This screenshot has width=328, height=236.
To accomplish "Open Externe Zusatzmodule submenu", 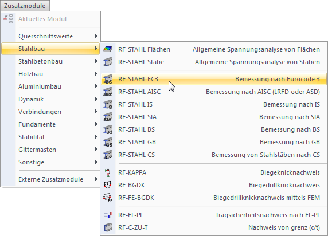I will (50, 179).
